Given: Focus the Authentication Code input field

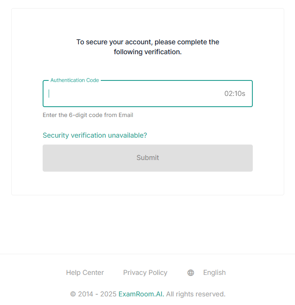Looking at the screenshot, I should click(129, 93).
